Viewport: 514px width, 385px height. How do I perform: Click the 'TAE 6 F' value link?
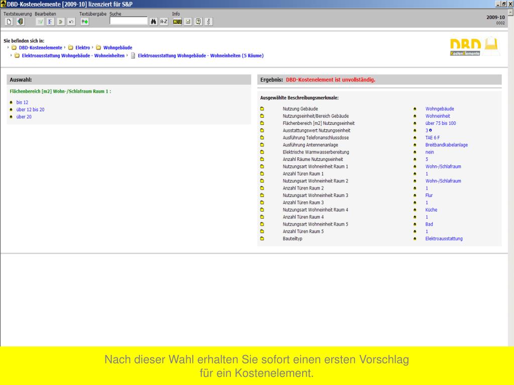click(x=432, y=137)
